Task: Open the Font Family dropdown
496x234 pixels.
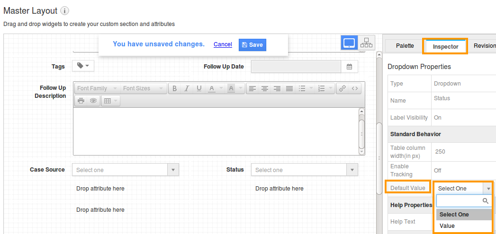Action: point(97,88)
